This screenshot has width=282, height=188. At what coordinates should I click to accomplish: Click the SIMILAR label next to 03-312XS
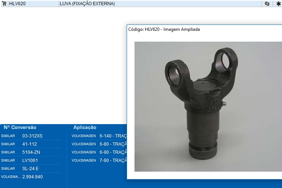point(8,136)
